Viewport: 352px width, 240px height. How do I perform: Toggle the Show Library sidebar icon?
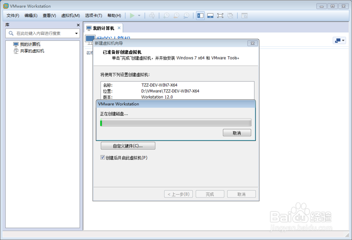[x=200, y=15]
